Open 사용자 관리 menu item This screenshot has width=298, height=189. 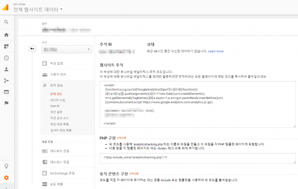(x=58, y=74)
